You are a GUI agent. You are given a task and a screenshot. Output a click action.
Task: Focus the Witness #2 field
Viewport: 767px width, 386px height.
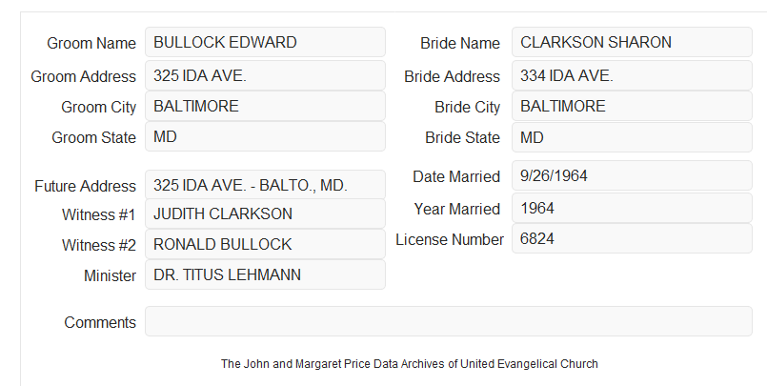pyautogui.click(x=265, y=244)
